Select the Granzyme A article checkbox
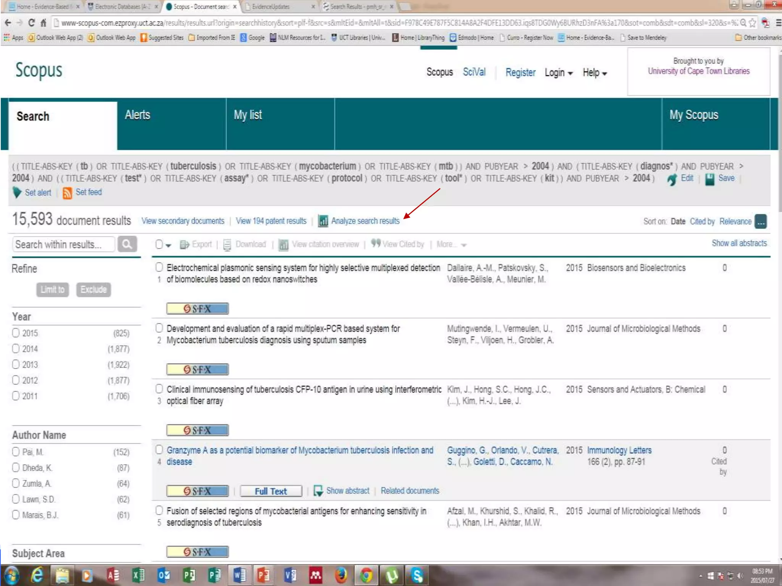This screenshot has width=782, height=586. (x=159, y=450)
